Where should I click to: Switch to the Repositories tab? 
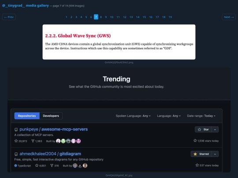coord(27,116)
